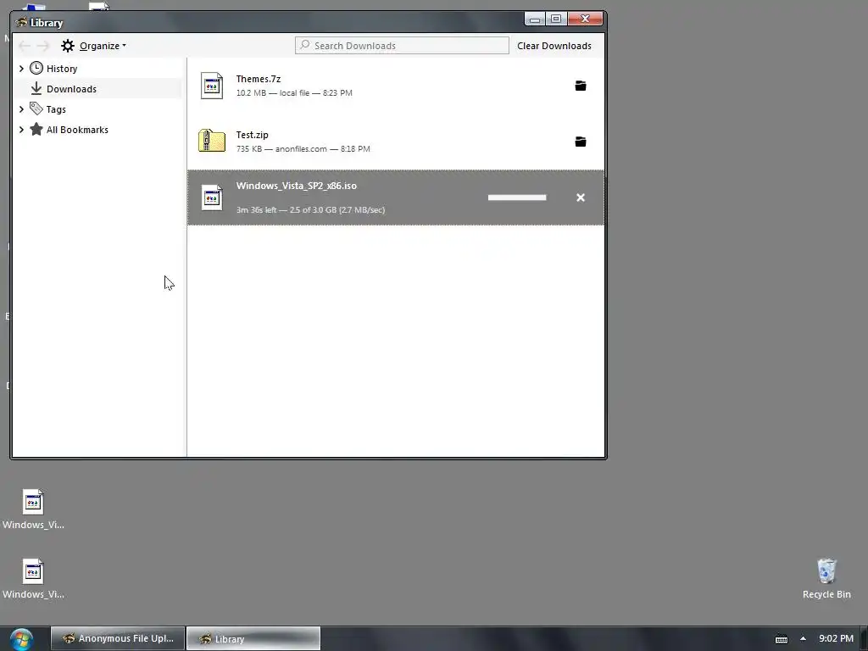Select Tags in the sidebar

[56, 109]
